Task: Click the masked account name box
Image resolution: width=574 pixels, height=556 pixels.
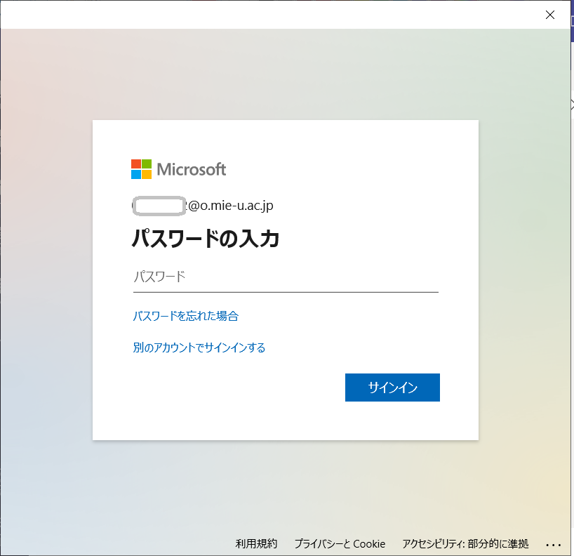Action: [x=159, y=205]
